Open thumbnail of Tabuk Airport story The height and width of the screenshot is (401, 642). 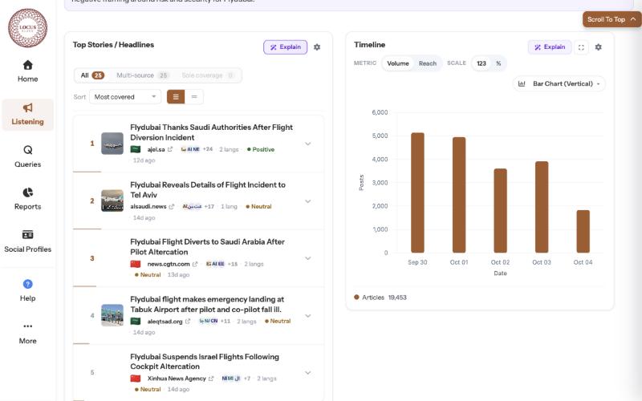[112, 315]
